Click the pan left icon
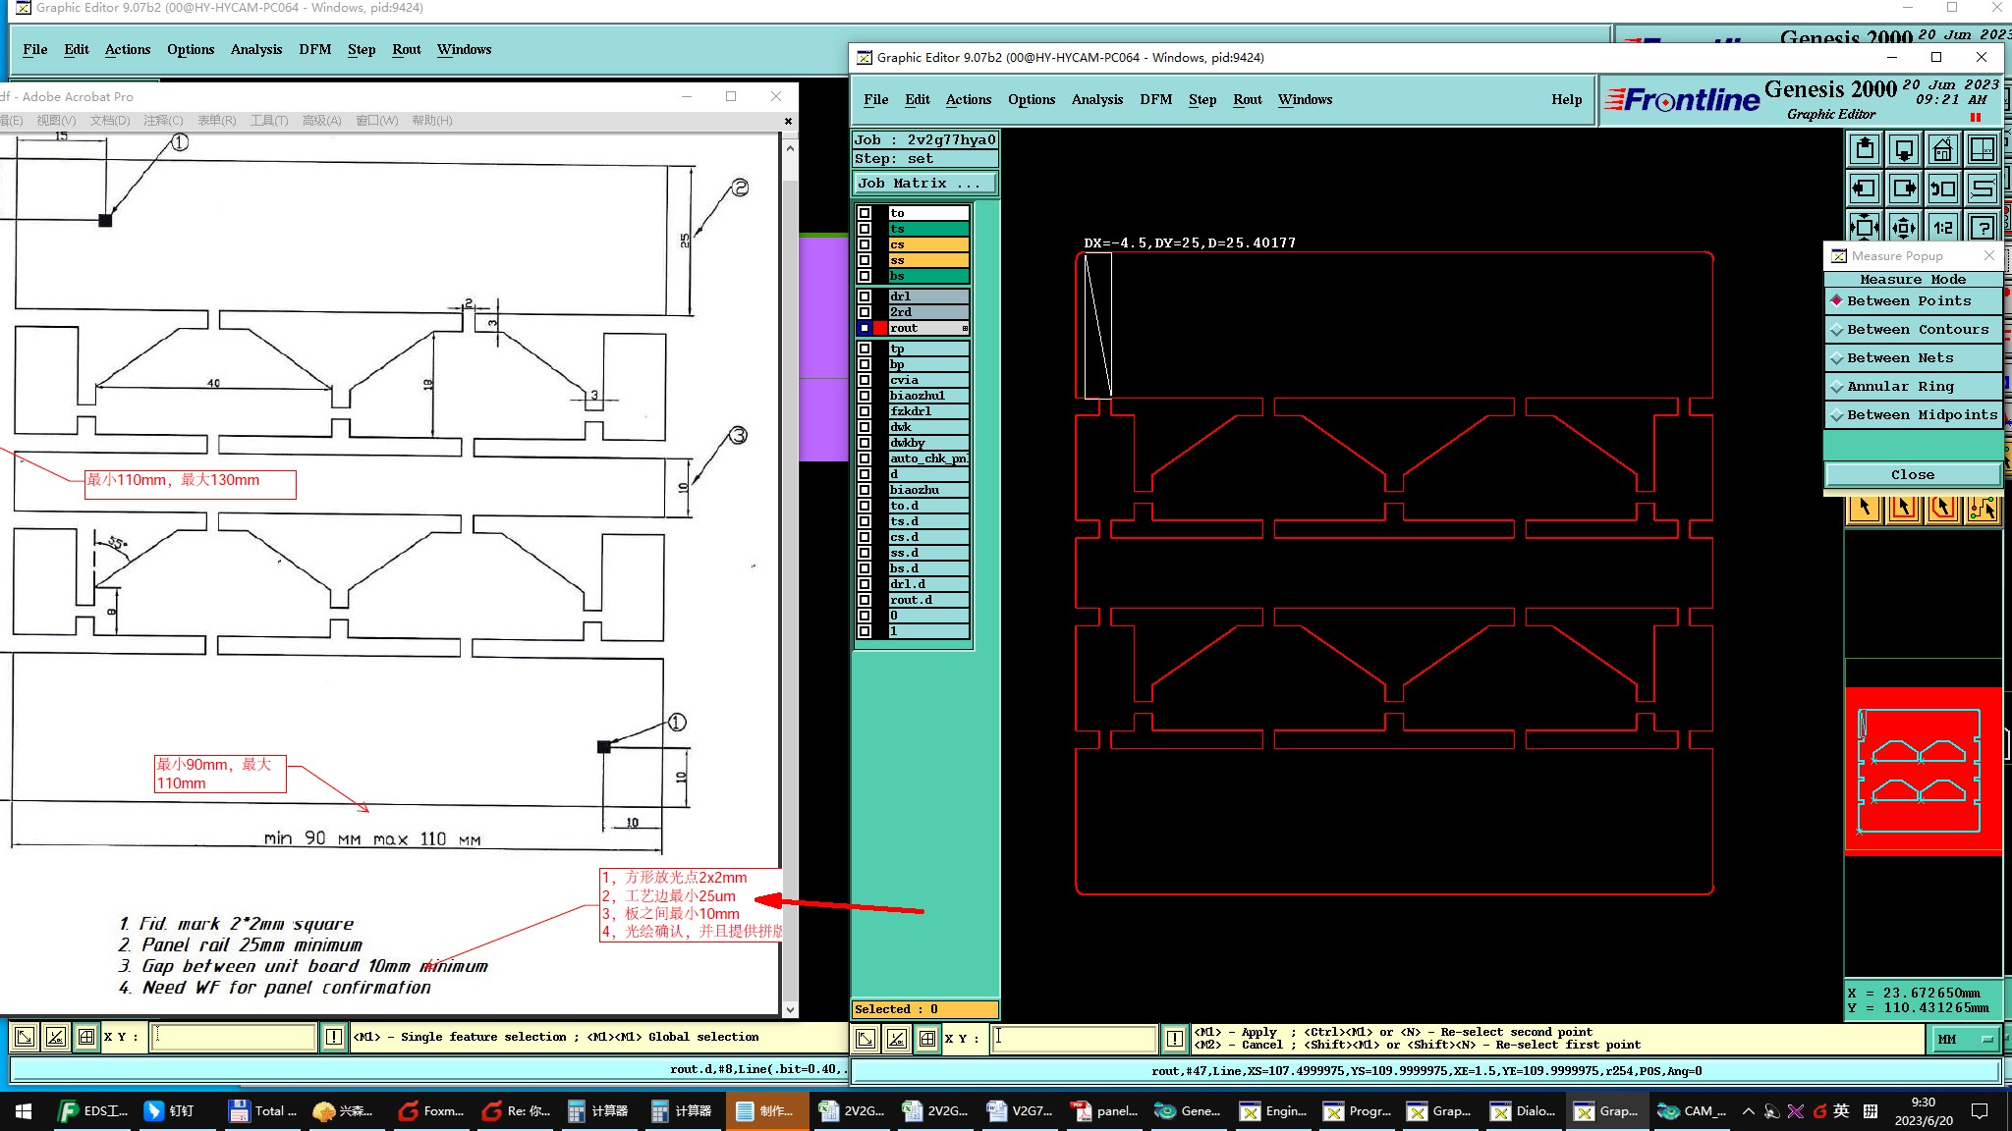Viewport: 2012px width, 1131px height. (x=1865, y=188)
